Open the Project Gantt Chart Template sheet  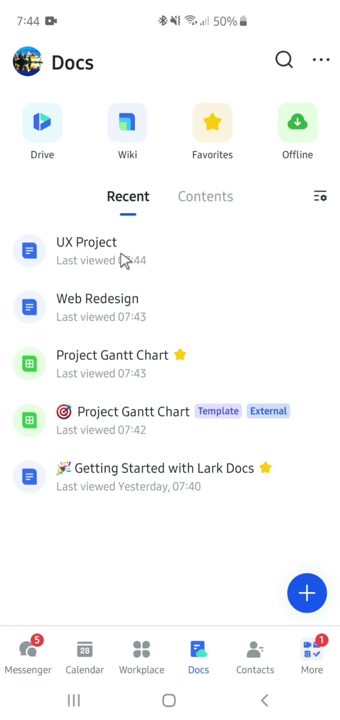coord(170,420)
